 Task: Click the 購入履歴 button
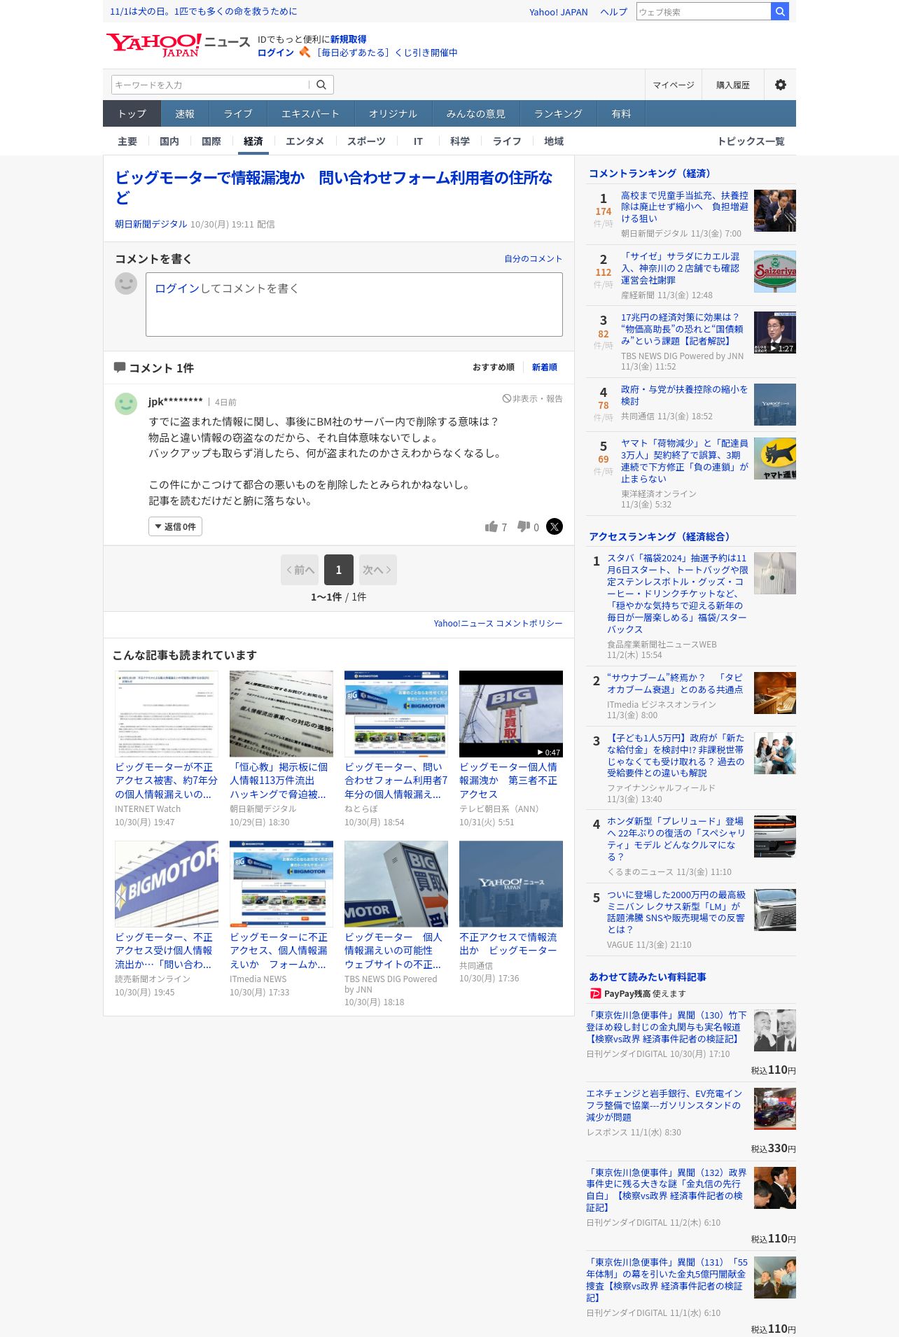733,85
